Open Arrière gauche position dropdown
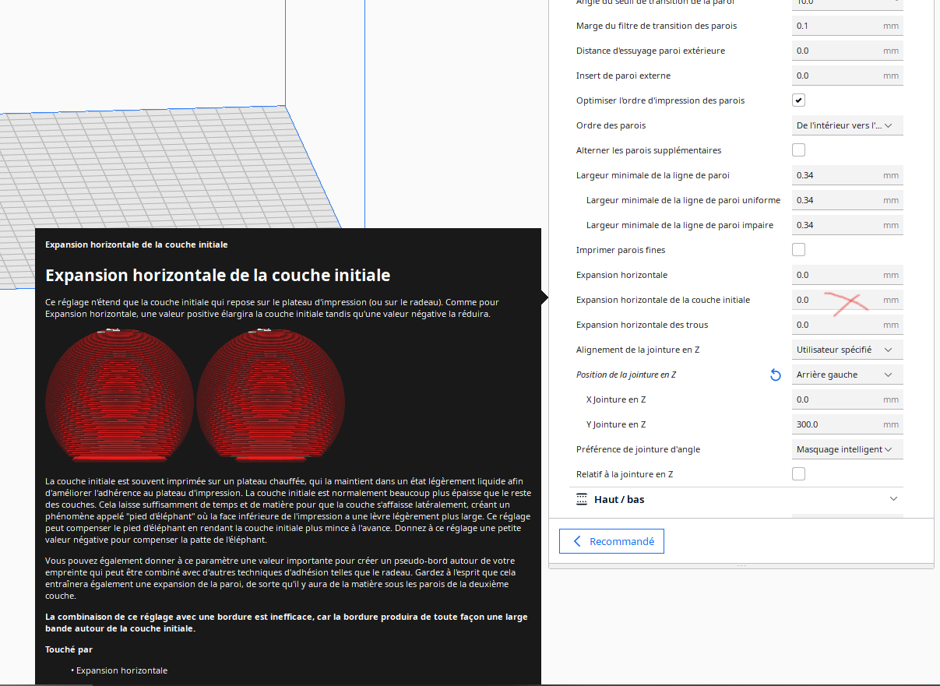 click(847, 375)
